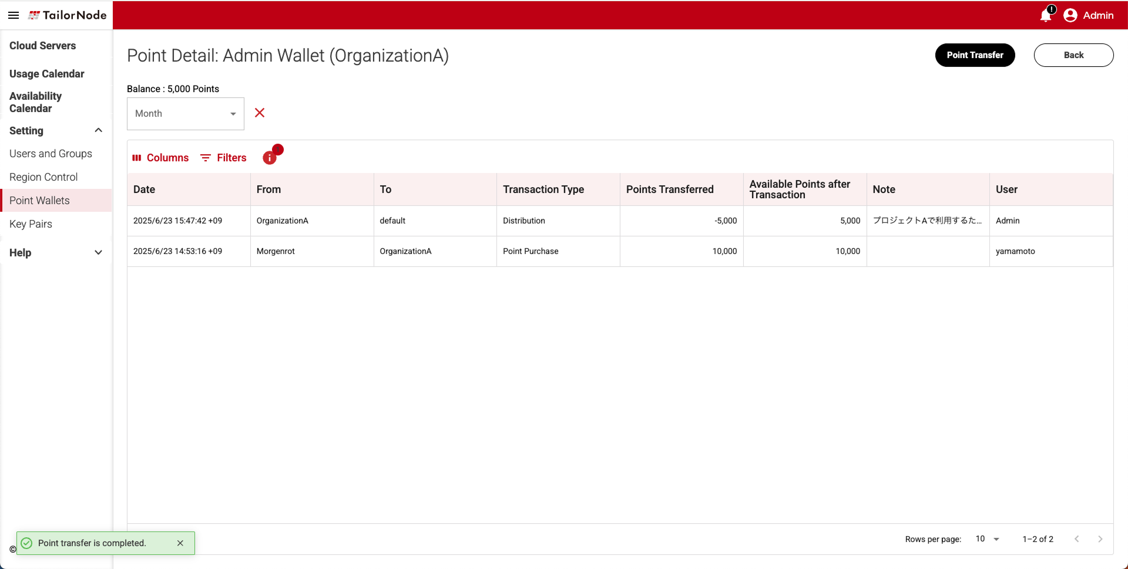Screen dimensions: 1128x569
Task: Go to Users and Groups
Action: tap(51, 154)
